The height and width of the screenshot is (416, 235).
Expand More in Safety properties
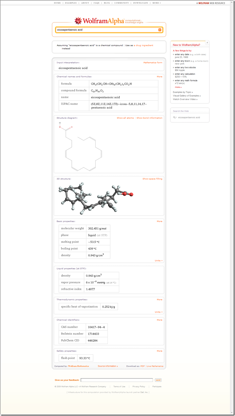click(160, 351)
